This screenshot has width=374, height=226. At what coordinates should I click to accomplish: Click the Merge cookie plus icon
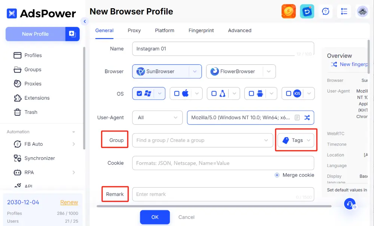coord(277,175)
